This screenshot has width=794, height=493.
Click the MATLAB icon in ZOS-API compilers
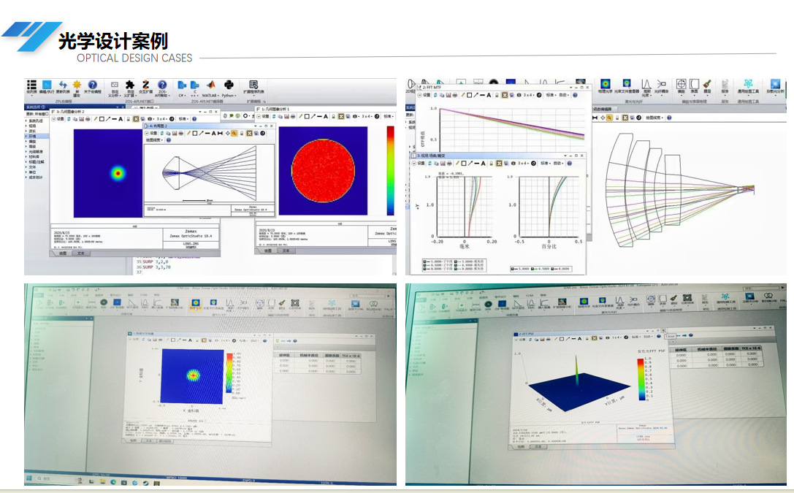210,85
